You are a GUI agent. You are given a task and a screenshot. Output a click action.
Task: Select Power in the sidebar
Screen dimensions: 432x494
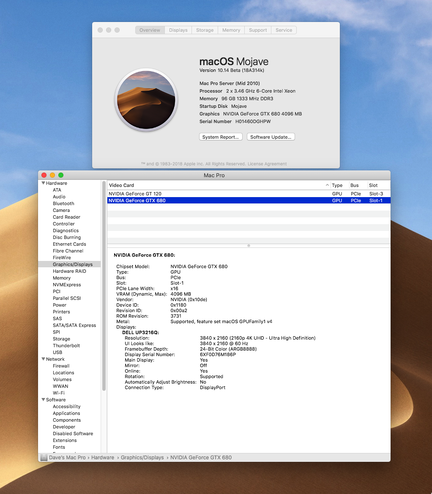click(60, 305)
